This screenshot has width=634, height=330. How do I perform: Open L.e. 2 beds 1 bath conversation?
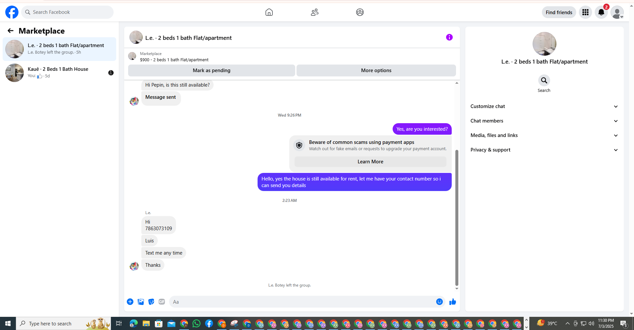point(59,49)
